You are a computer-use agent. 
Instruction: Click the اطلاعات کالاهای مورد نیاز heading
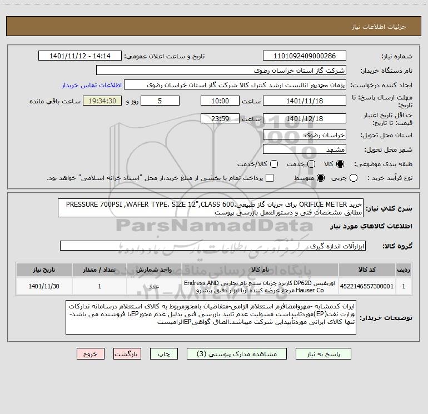371,226
